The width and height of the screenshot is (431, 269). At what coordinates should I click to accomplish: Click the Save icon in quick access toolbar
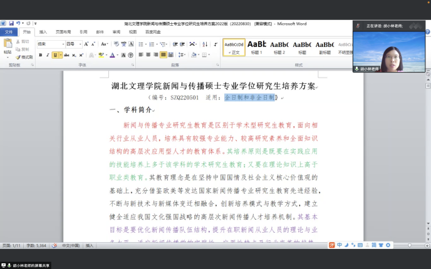[11, 24]
